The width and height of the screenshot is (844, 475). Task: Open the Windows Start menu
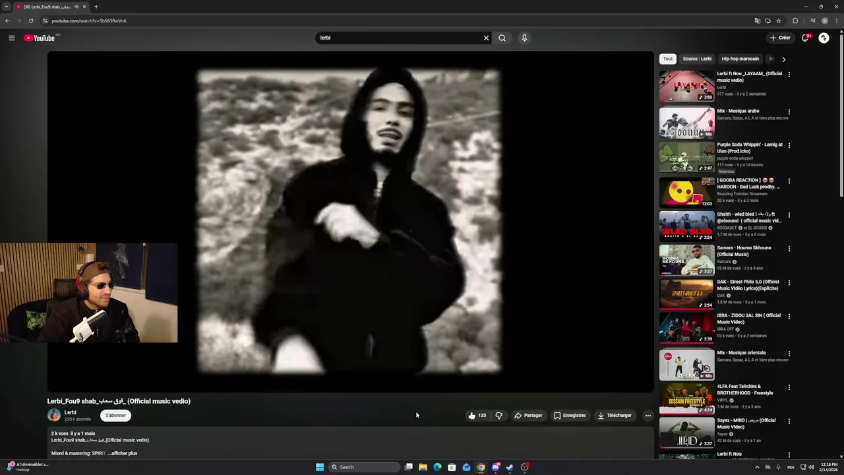(x=320, y=467)
